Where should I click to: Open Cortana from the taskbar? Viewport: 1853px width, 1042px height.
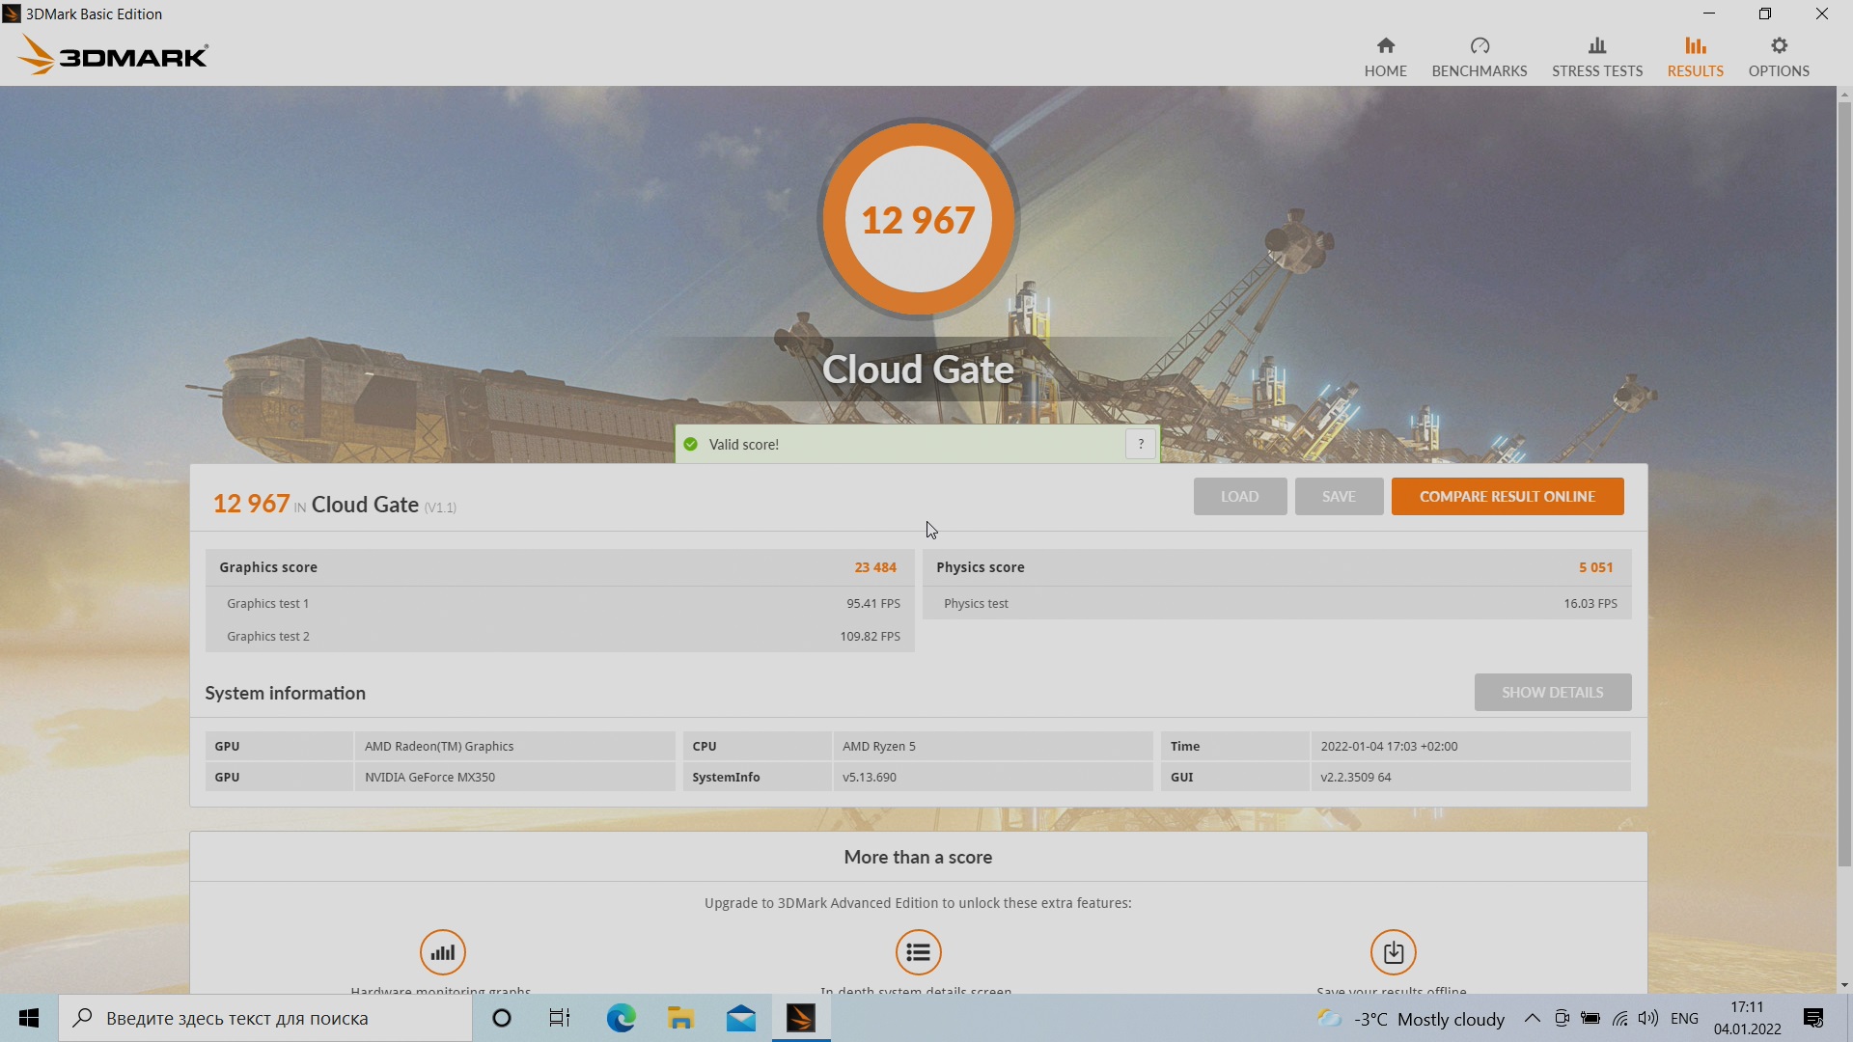[501, 1018]
